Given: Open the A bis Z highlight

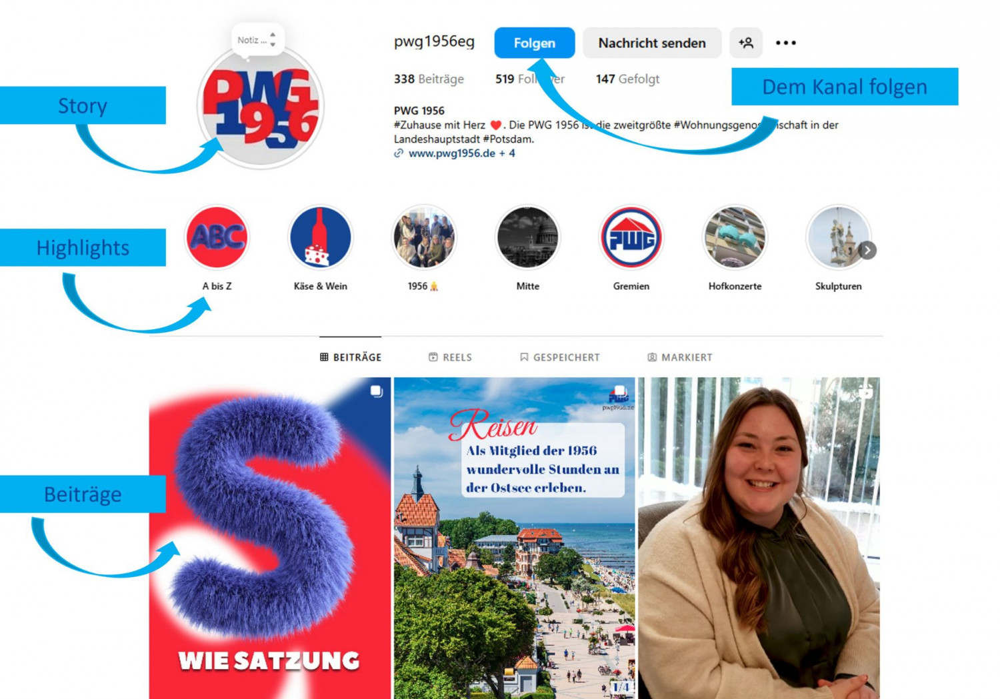Looking at the screenshot, I should pos(217,237).
